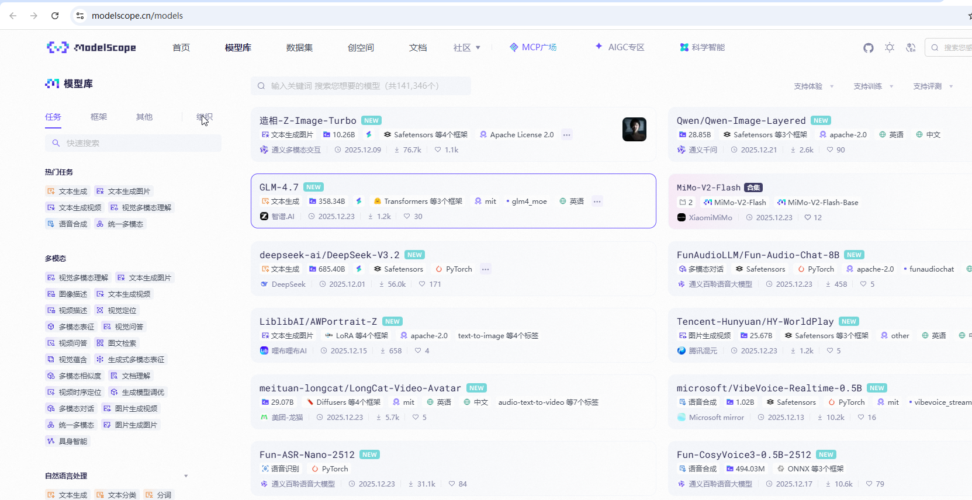Click the 合集 badge on MiMo-V2-Flash
The image size is (972, 500).
click(753, 187)
